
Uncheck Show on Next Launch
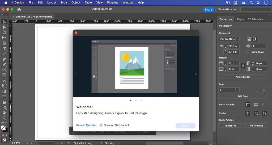click(101, 125)
